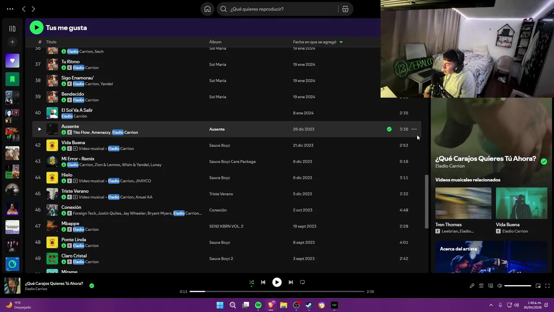The width and height of the screenshot is (554, 312).
Task: Click the magnifier icon in search bar
Action: coord(223,9)
